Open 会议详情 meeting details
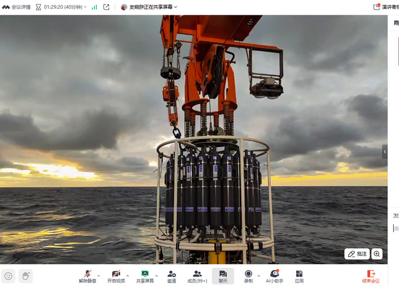Viewport: 399px width, 286px height. [x=16, y=7]
